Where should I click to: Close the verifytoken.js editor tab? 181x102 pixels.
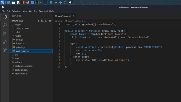tap(74, 16)
